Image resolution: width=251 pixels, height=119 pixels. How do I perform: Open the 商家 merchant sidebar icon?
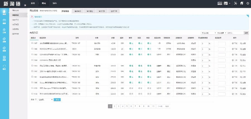point(4,21)
